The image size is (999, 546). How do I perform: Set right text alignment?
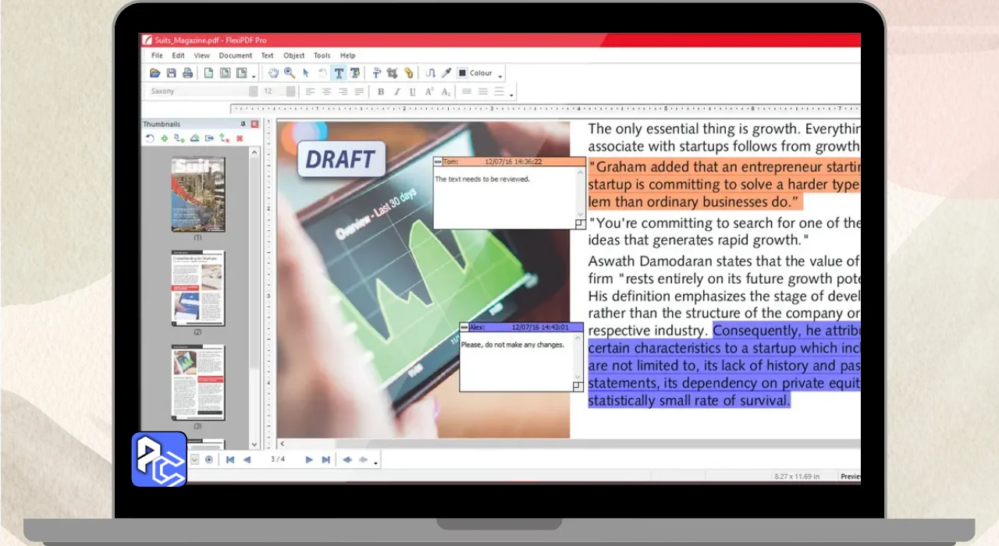point(343,91)
